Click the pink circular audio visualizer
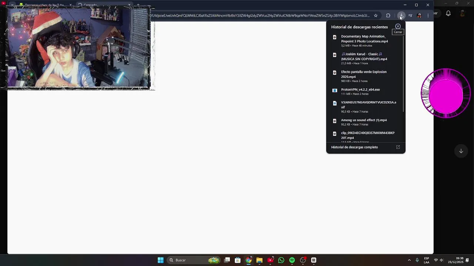The height and width of the screenshot is (266, 474). [x=445, y=93]
